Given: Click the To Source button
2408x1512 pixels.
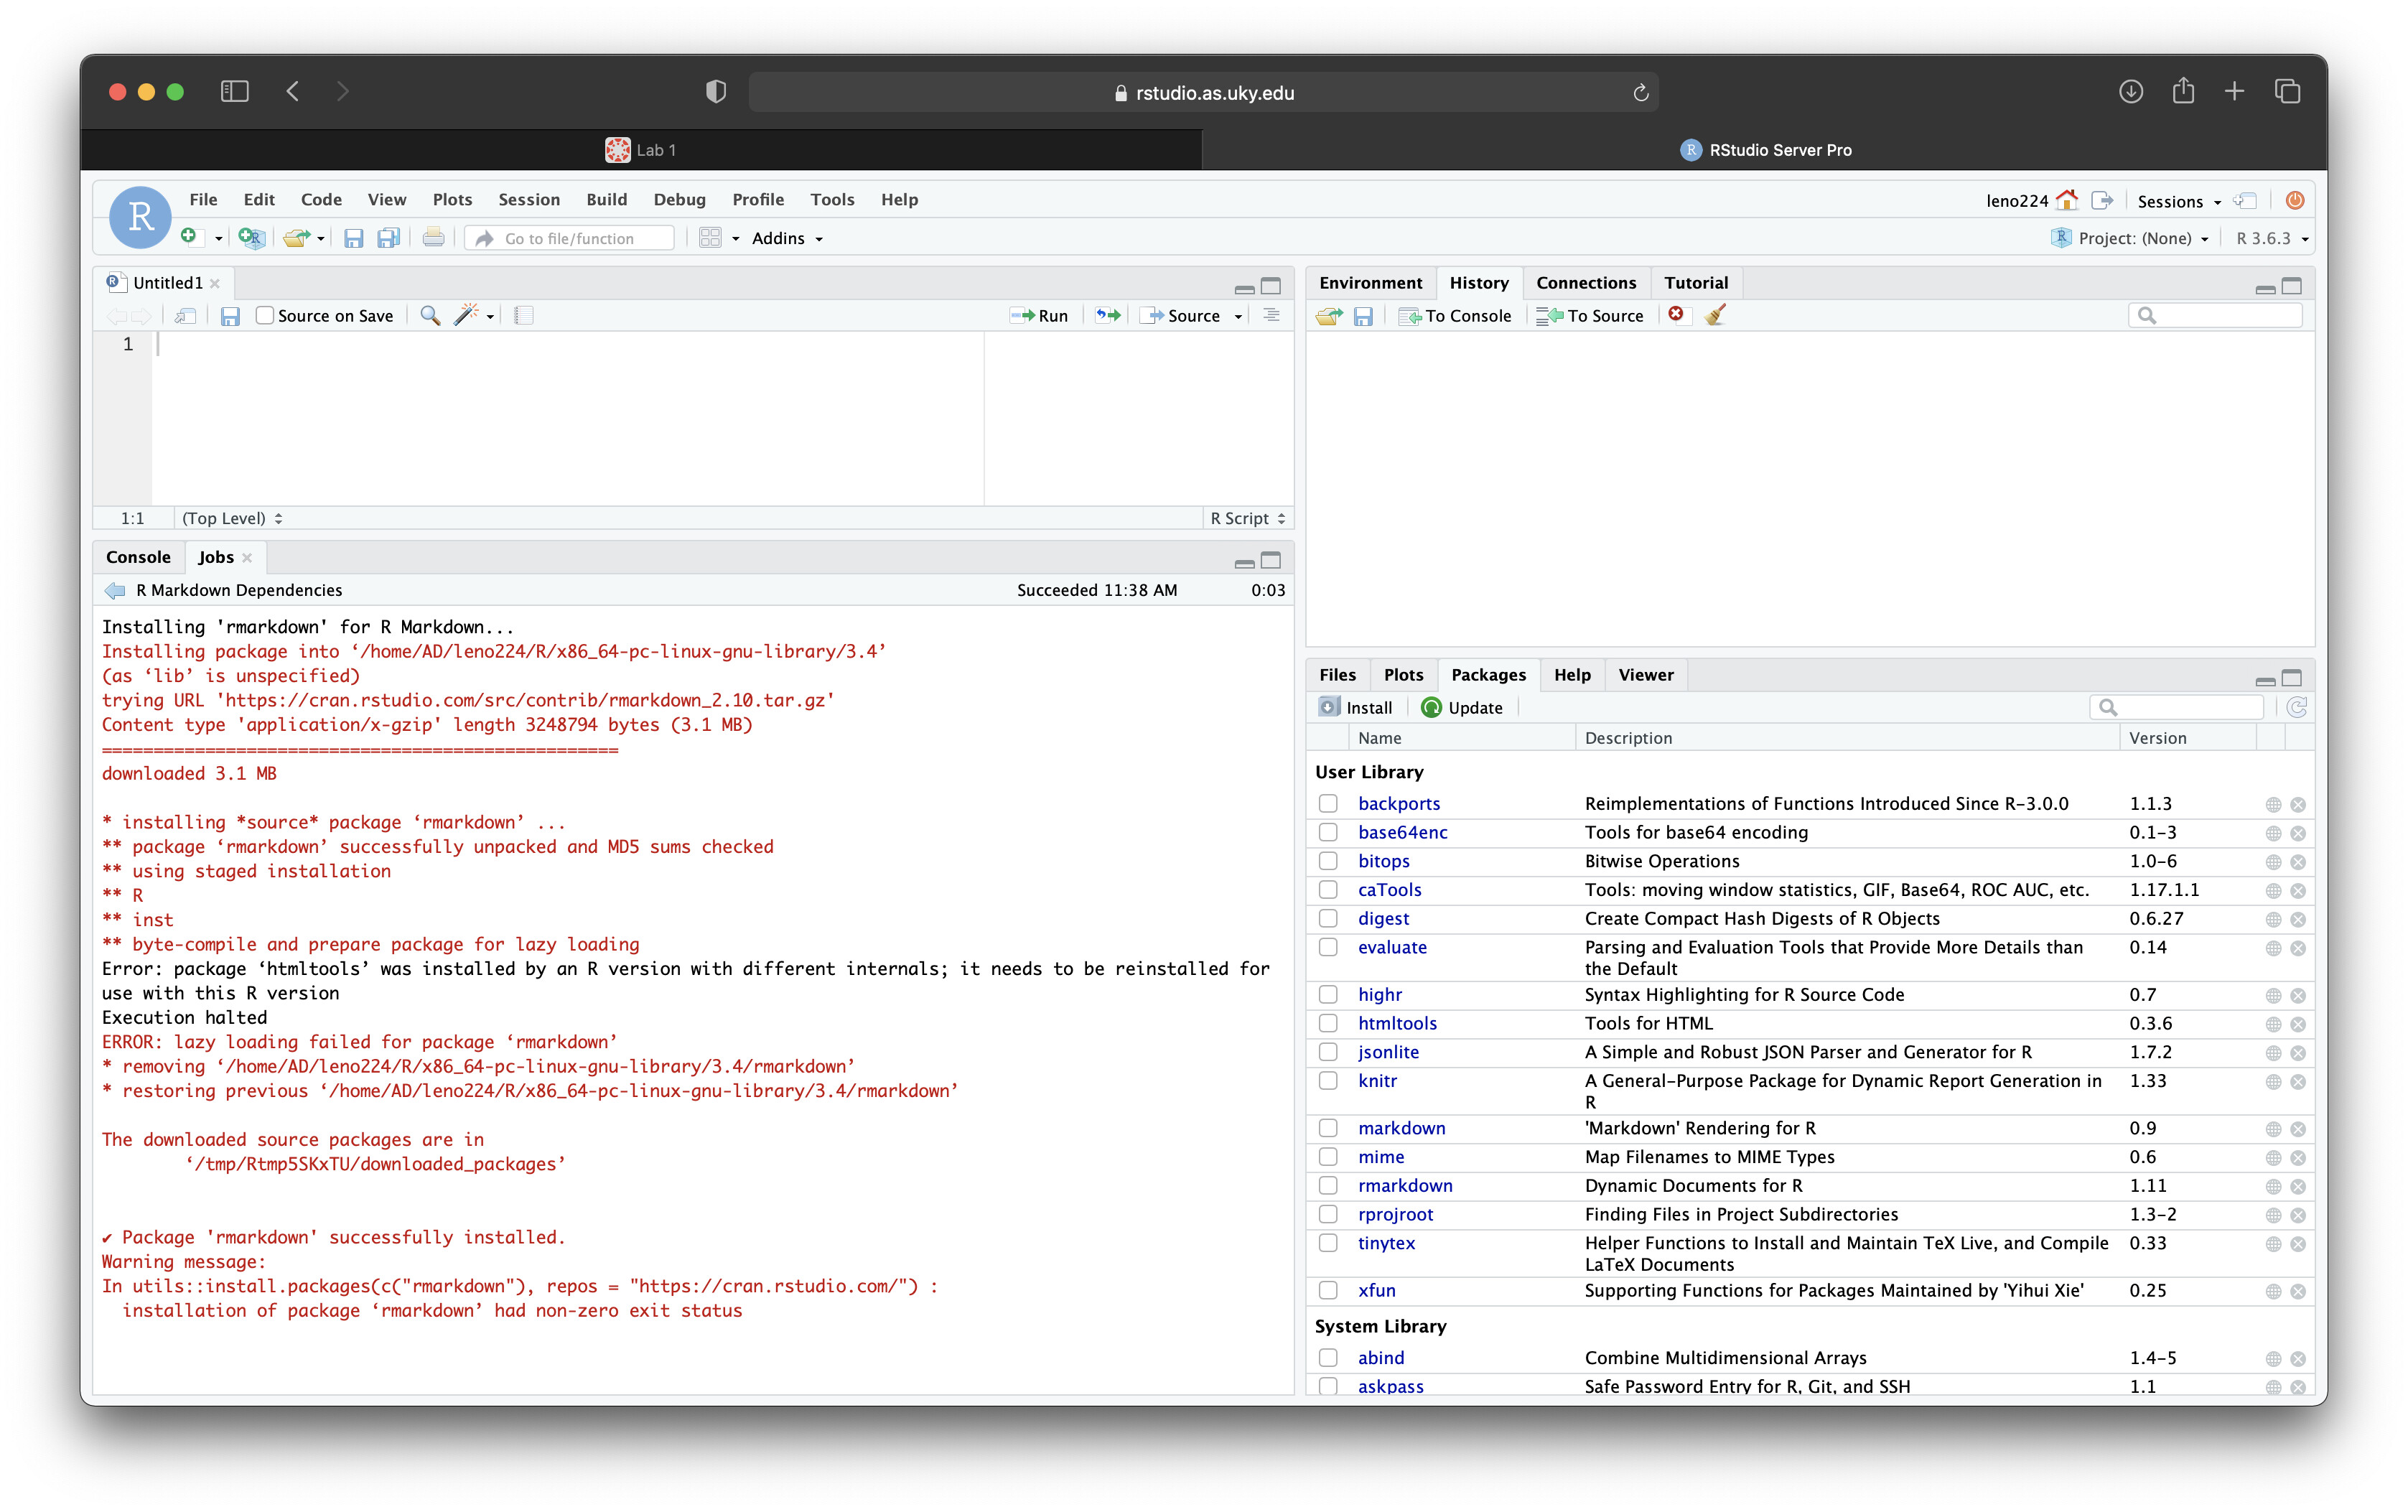Looking at the screenshot, I should [1590, 316].
